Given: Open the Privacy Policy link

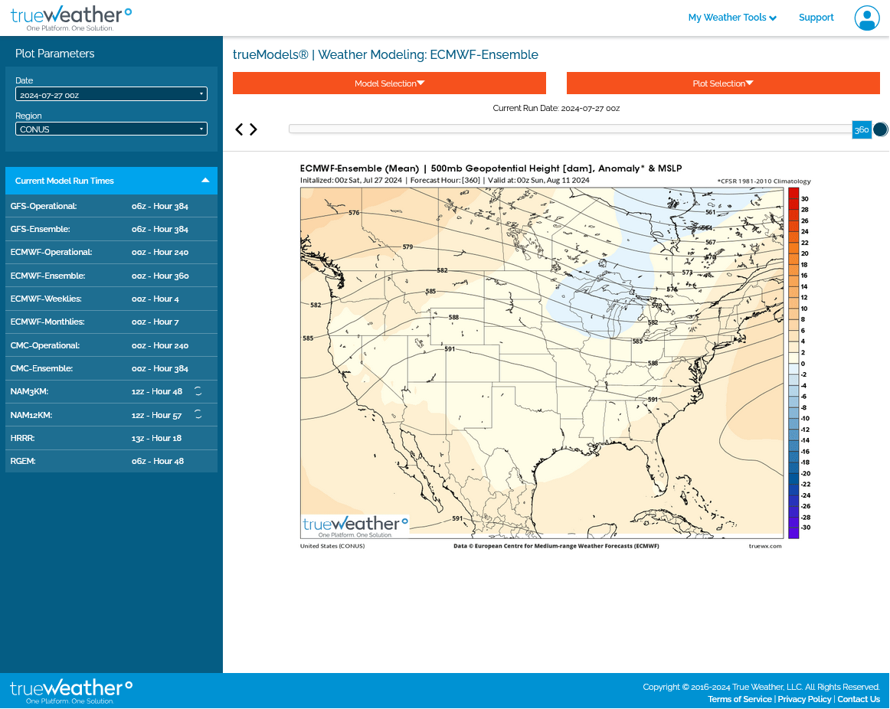Looking at the screenshot, I should pyautogui.click(x=804, y=699).
